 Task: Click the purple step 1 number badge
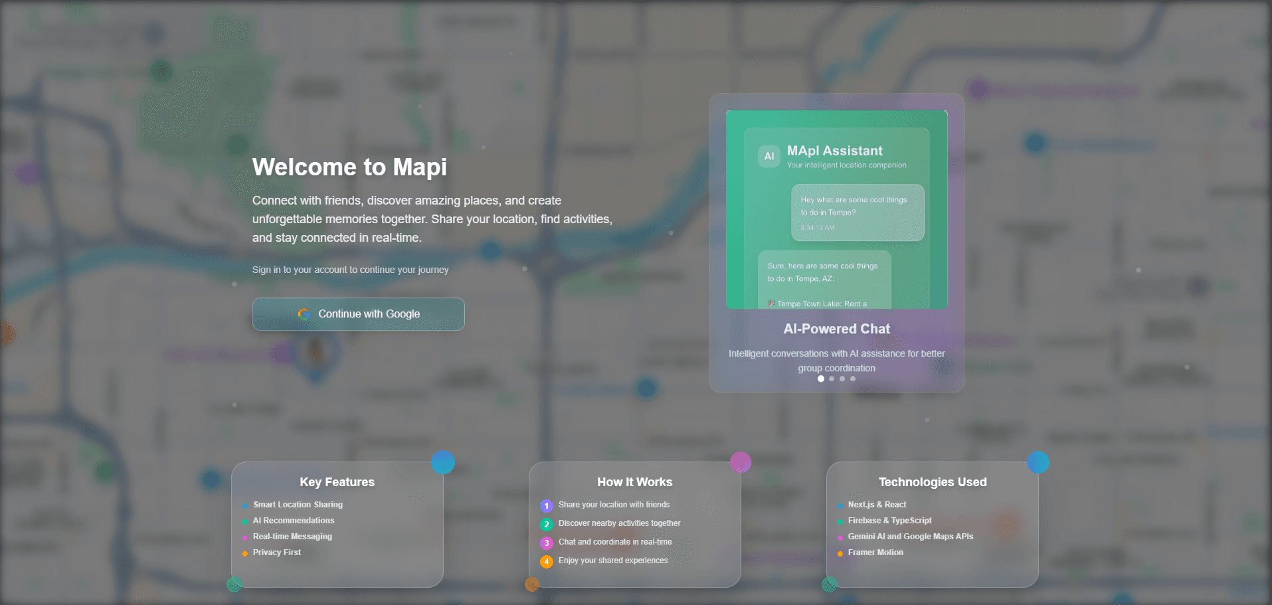547,506
